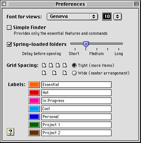
Task: Click the orange Essential label color swatch
Action: tap(34, 85)
